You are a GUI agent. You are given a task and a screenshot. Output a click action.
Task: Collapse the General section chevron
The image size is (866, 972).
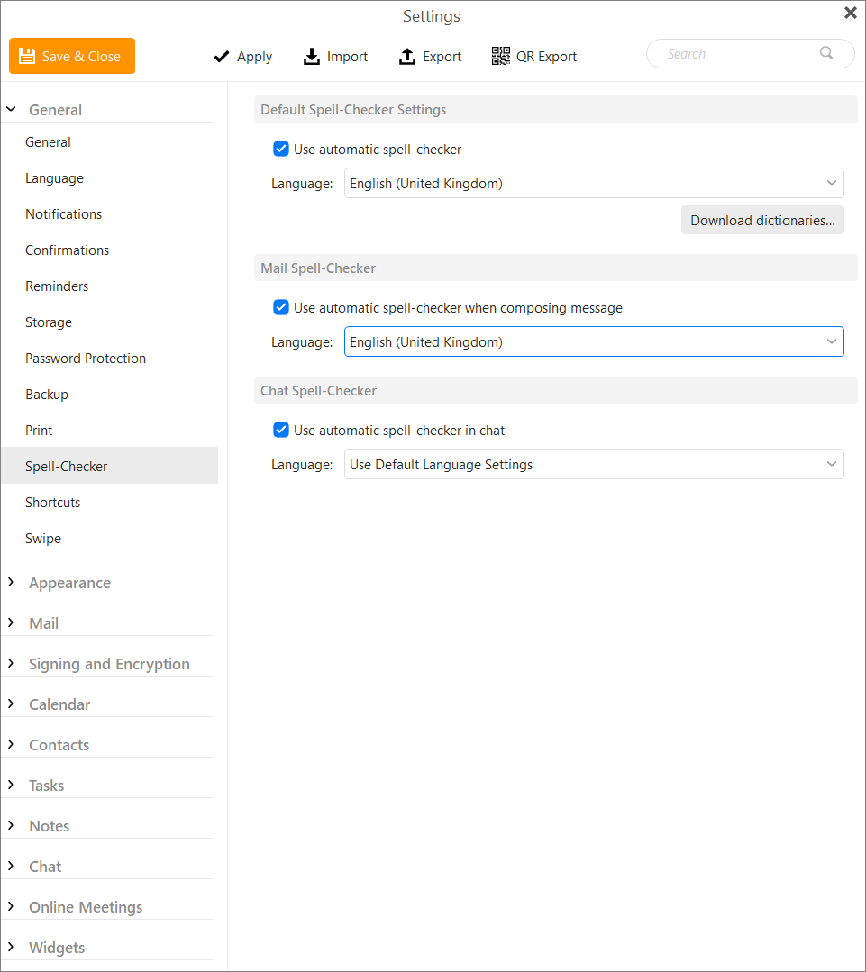click(x=11, y=110)
